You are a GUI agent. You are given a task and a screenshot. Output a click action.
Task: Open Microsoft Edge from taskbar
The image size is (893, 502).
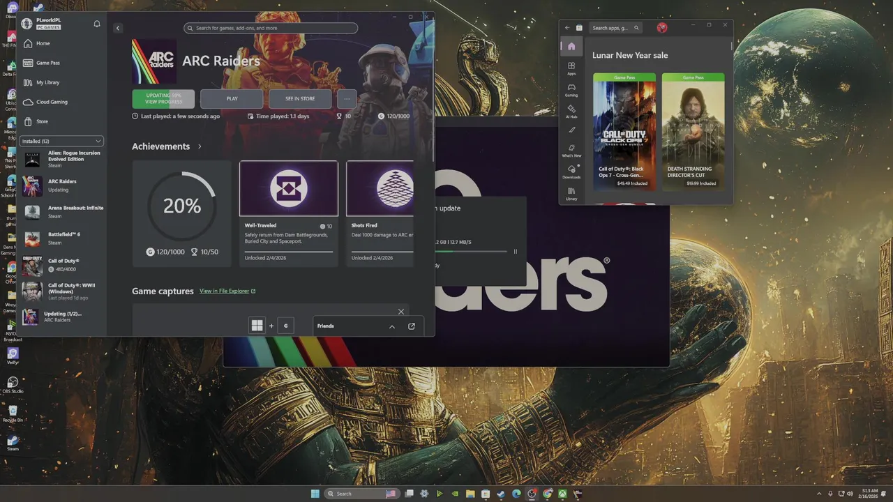[x=516, y=494]
